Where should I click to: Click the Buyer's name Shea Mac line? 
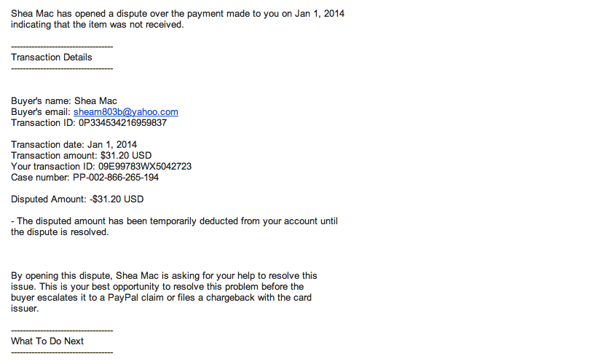coord(64,101)
